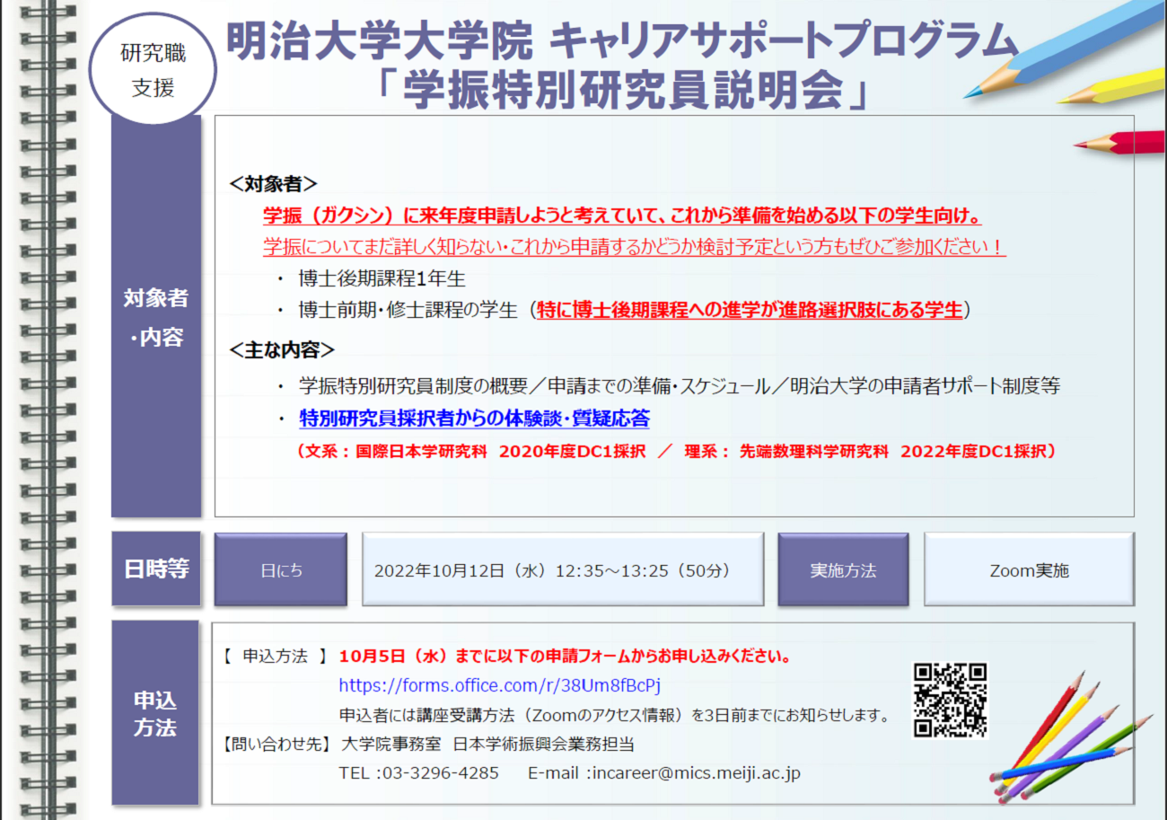Click the 日時等 side label

click(156, 569)
